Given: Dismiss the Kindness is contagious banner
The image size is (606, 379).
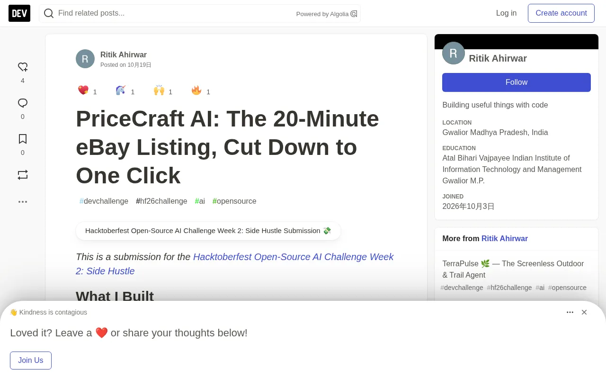Looking at the screenshot, I should (x=584, y=312).
